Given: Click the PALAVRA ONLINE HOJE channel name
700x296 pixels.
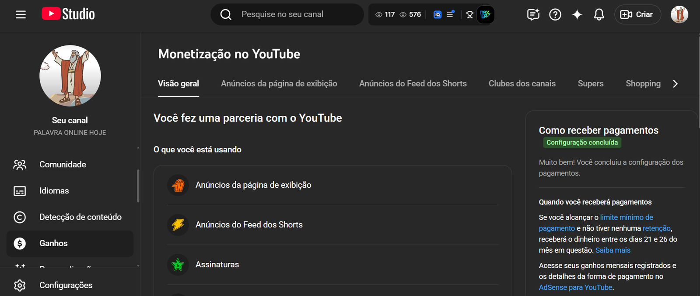Looking at the screenshot, I should 70,132.
